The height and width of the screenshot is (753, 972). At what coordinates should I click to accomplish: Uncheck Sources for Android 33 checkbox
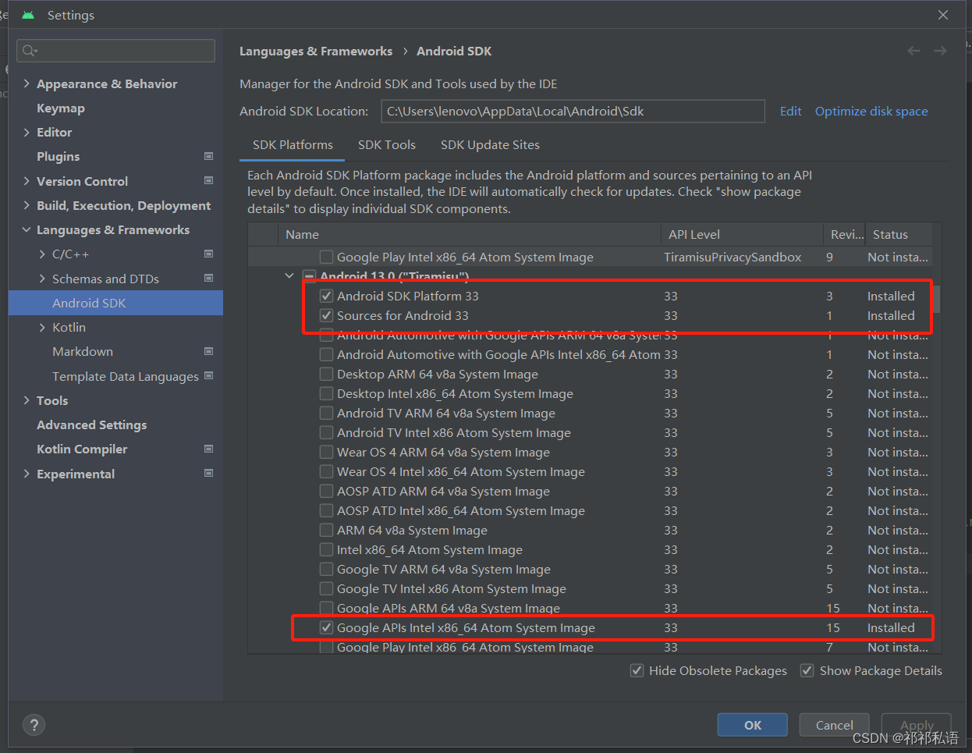(327, 315)
